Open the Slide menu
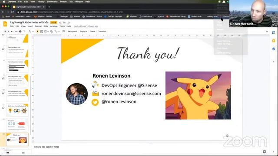 [46, 26]
